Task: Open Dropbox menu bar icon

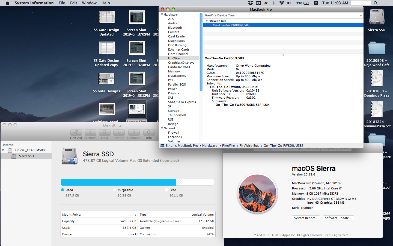Action: (x=250, y=3)
